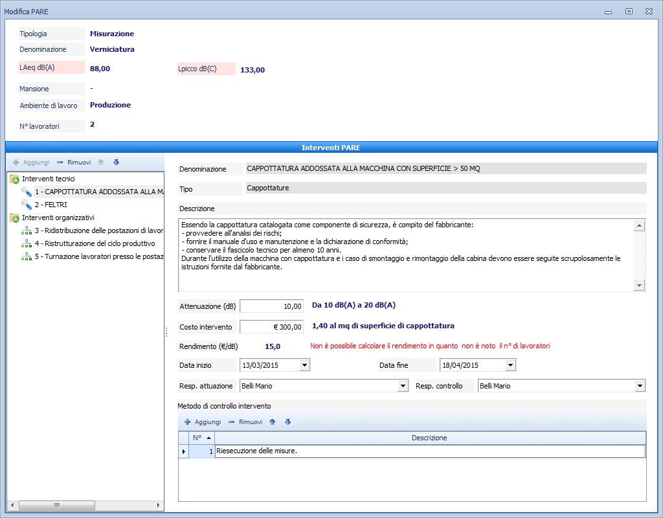663x518 pixels.
Task: Move control method down with the arrow
Action: point(288,422)
